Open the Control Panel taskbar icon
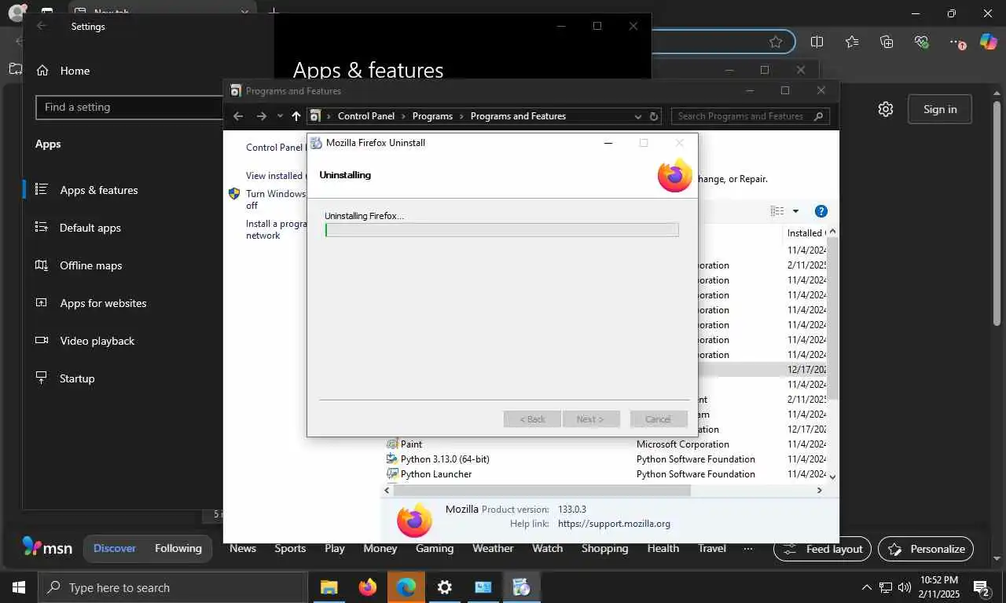1006x603 pixels. click(x=483, y=587)
